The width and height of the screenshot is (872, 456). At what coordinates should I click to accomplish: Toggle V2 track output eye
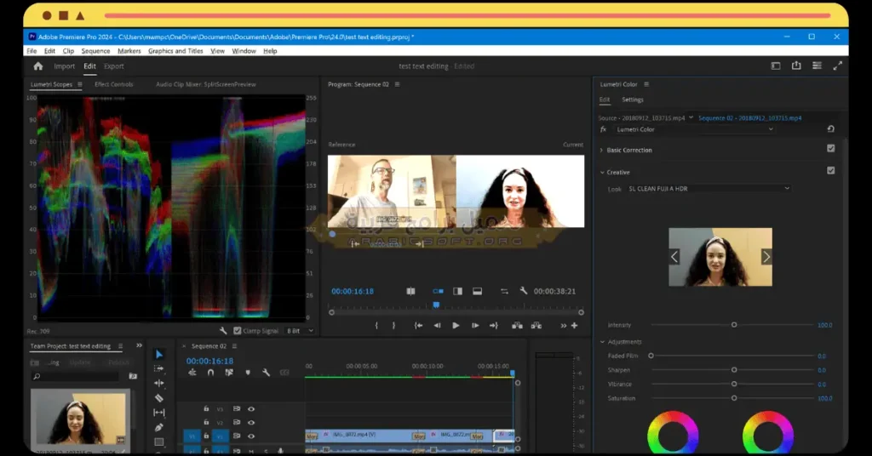[251, 422]
